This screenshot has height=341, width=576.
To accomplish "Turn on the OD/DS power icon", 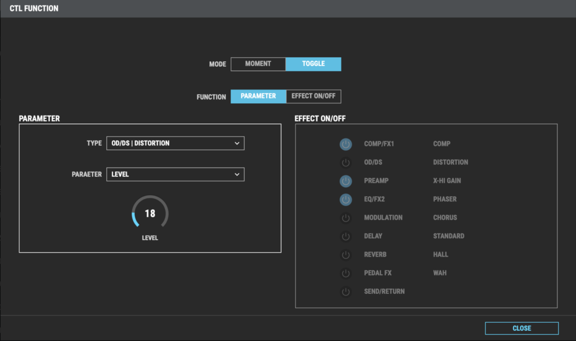I will [x=345, y=162].
